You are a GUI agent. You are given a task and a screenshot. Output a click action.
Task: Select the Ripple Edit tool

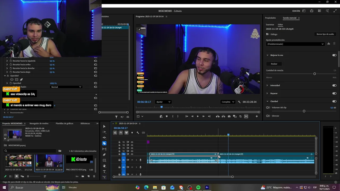tap(104, 138)
